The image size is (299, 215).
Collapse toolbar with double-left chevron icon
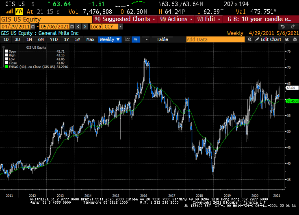[249, 39]
